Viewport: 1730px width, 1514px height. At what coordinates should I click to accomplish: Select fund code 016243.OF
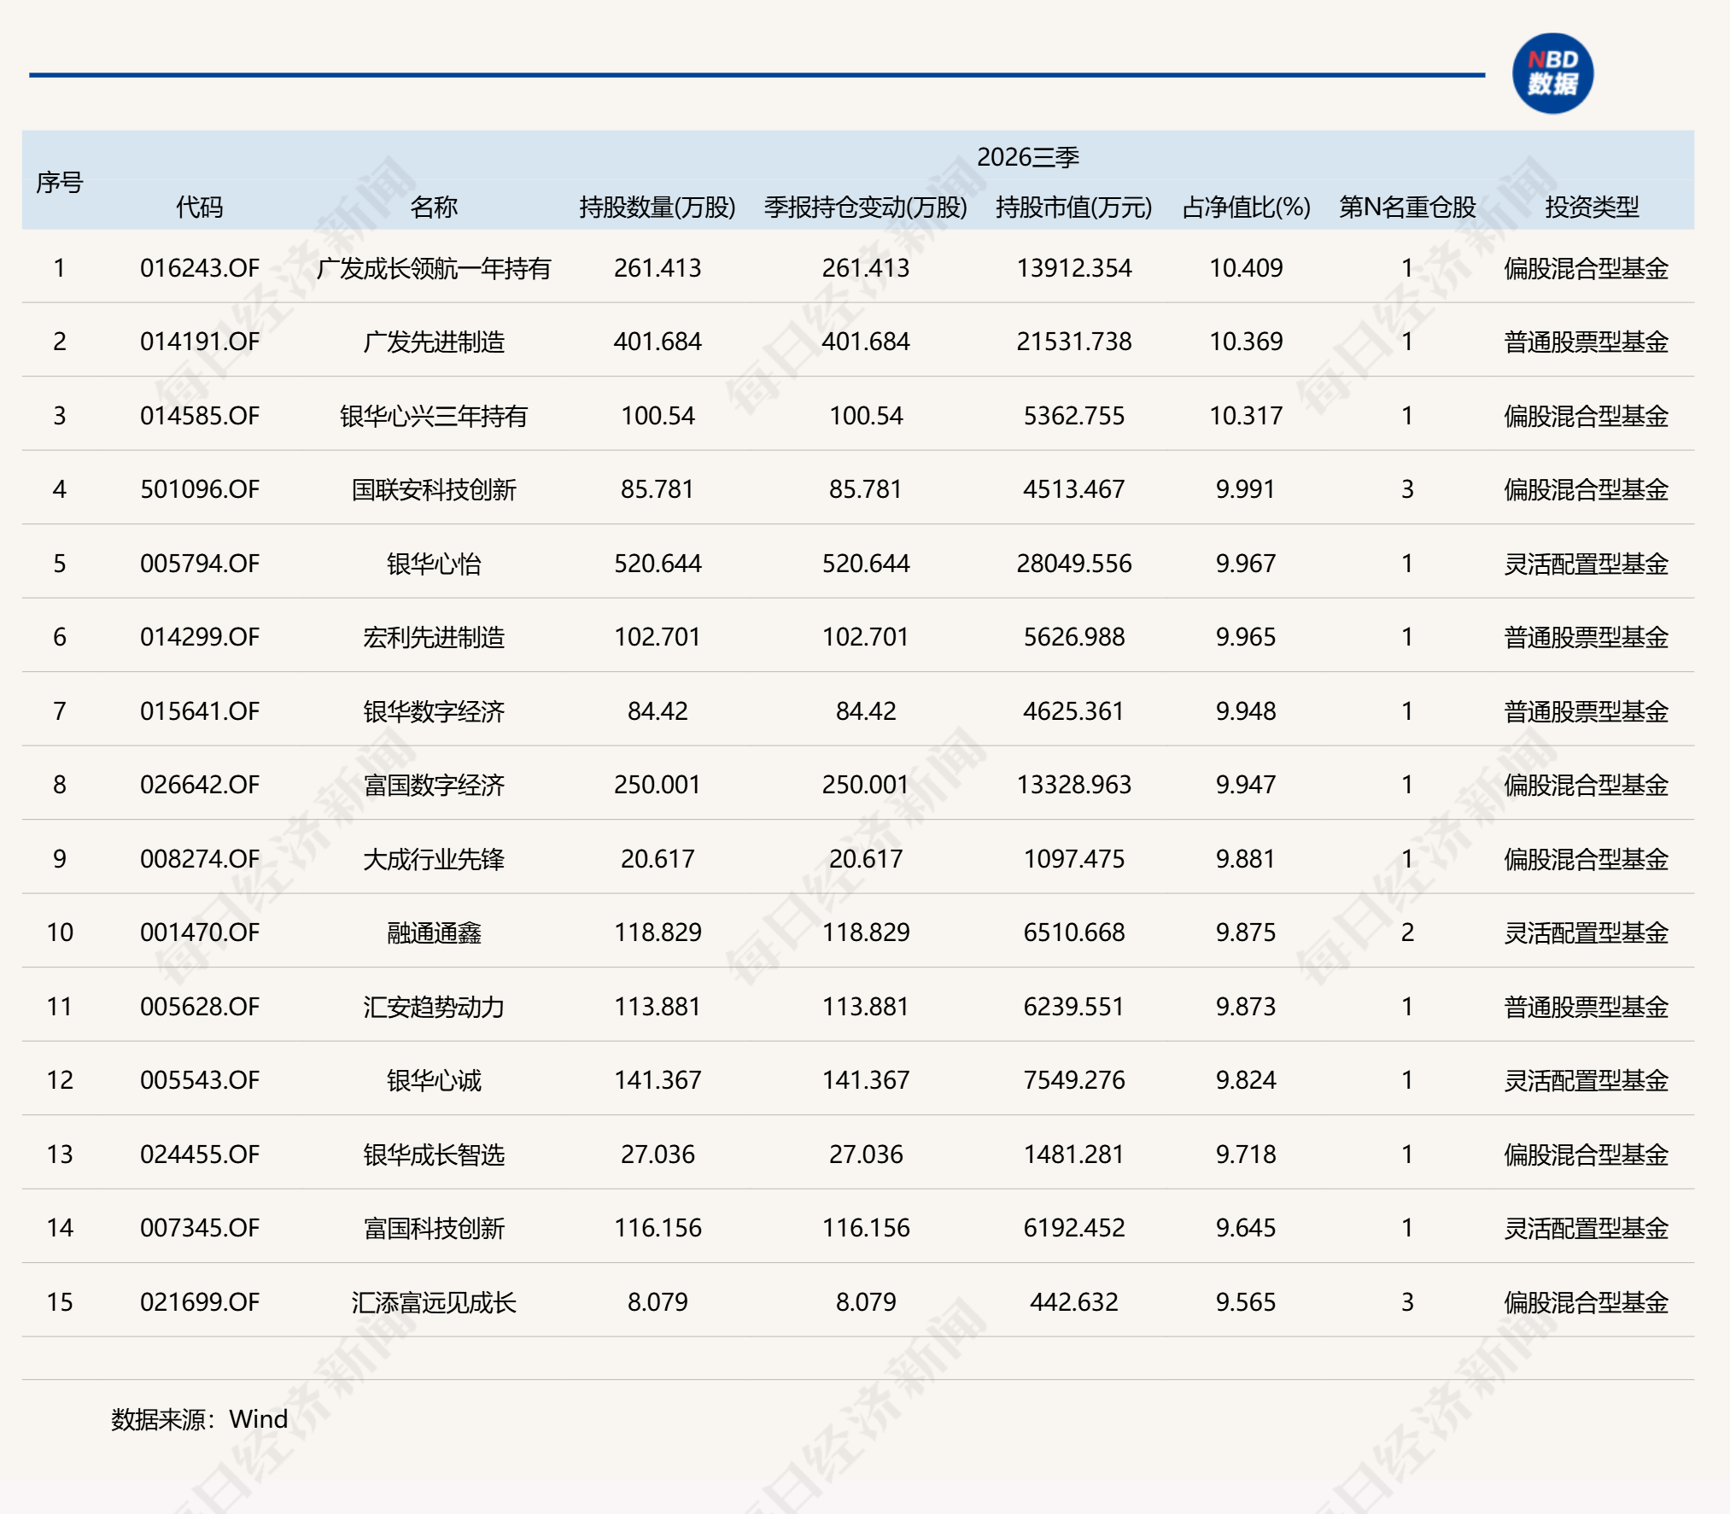(199, 268)
